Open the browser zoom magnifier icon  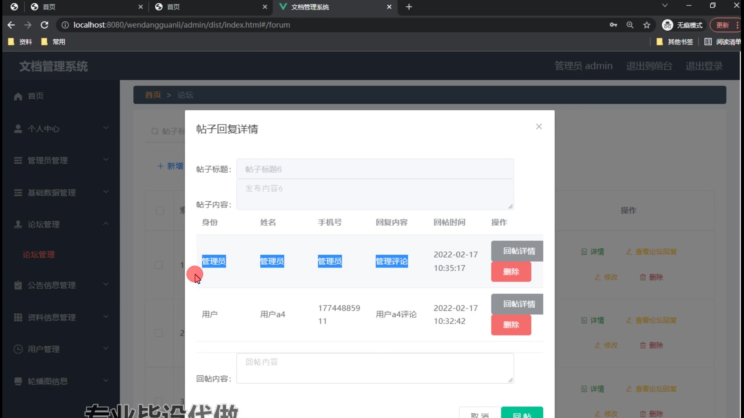pyautogui.click(x=630, y=25)
